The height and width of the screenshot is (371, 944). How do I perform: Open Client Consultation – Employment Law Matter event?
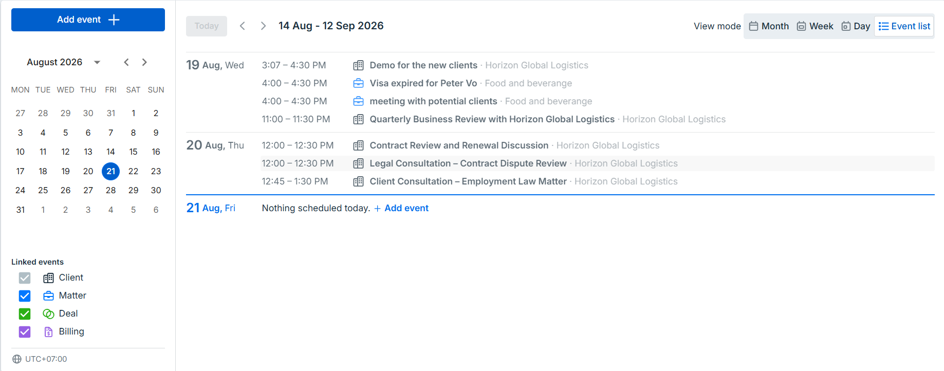point(468,181)
